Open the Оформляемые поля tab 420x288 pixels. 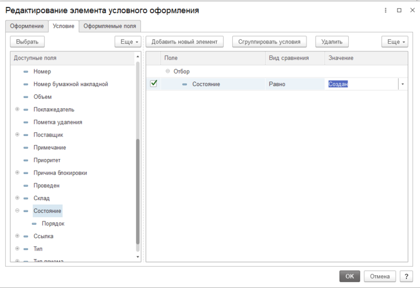coord(109,26)
